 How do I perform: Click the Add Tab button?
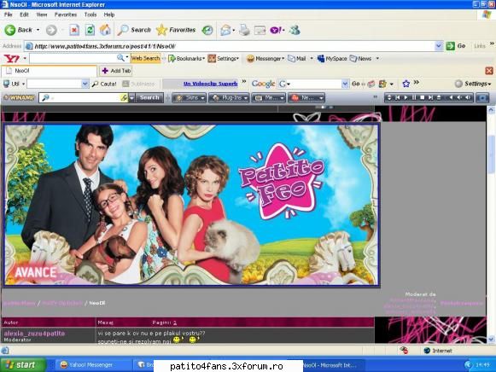point(116,71)
